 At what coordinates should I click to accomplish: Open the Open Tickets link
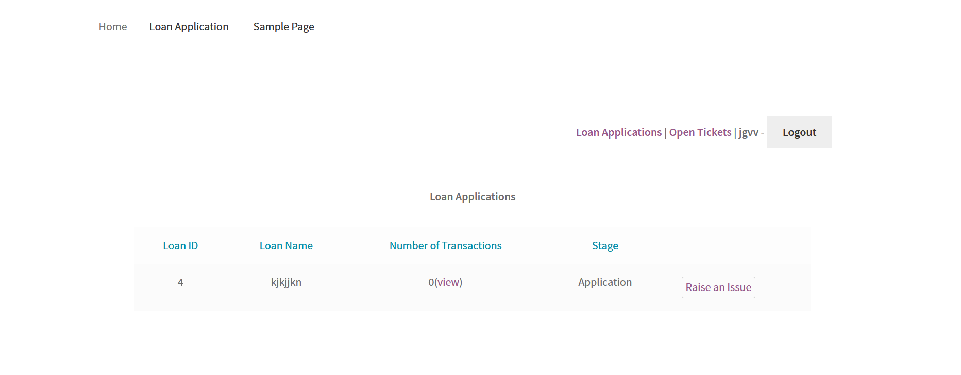(700, 132)
